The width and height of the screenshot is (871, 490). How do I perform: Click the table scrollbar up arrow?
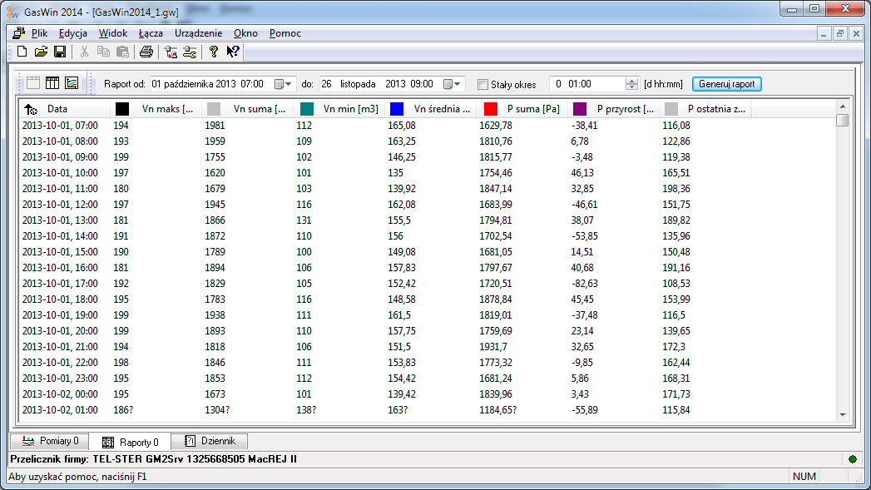coord(843,106)
